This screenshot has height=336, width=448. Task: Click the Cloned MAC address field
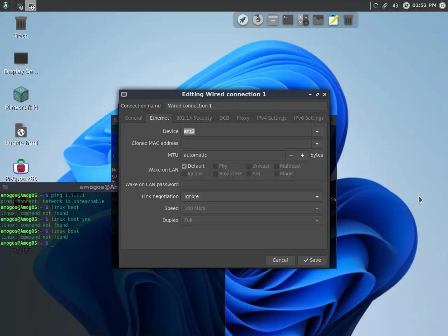(246, 143)
